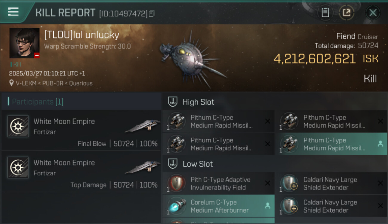Open the Final Blow Fortizar entry
388x224 pixels.
coord(81,131)
